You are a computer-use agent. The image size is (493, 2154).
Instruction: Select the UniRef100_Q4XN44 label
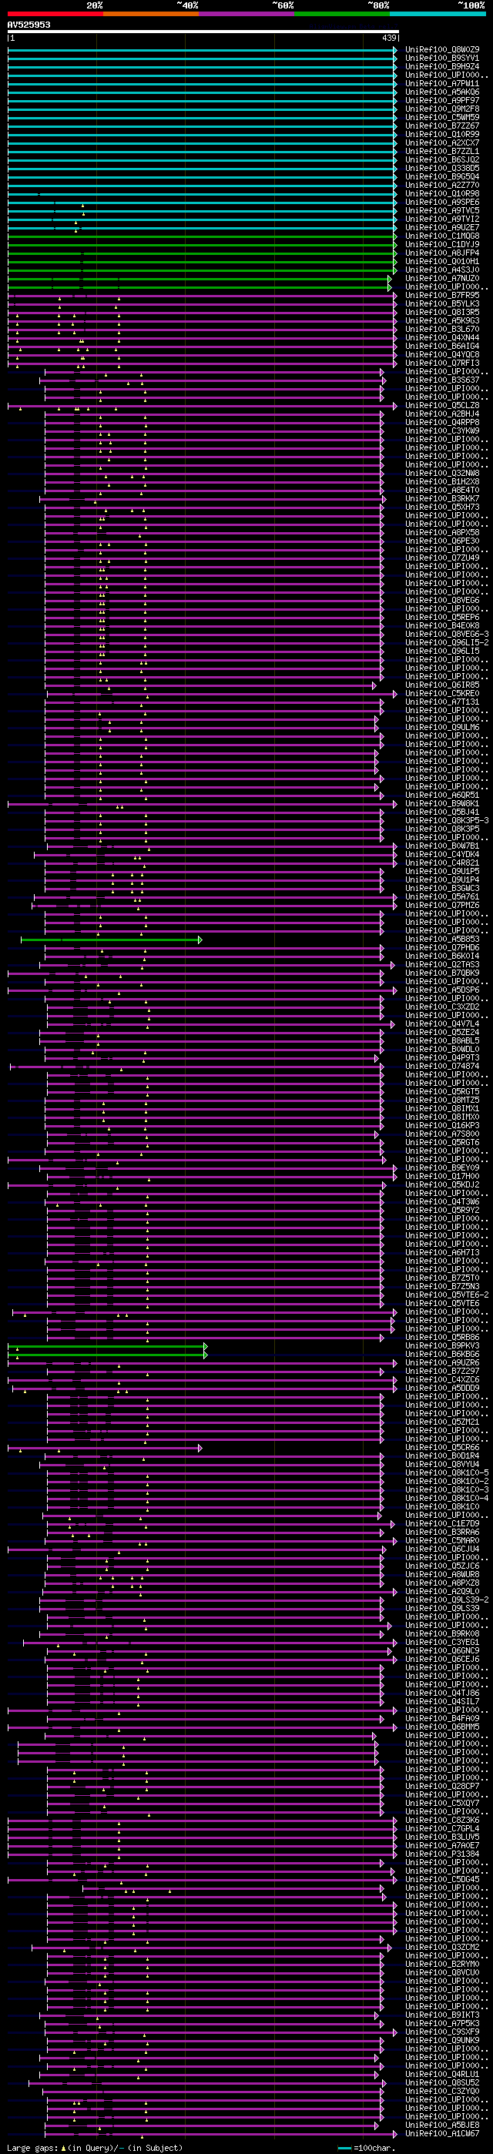point(443,338)
